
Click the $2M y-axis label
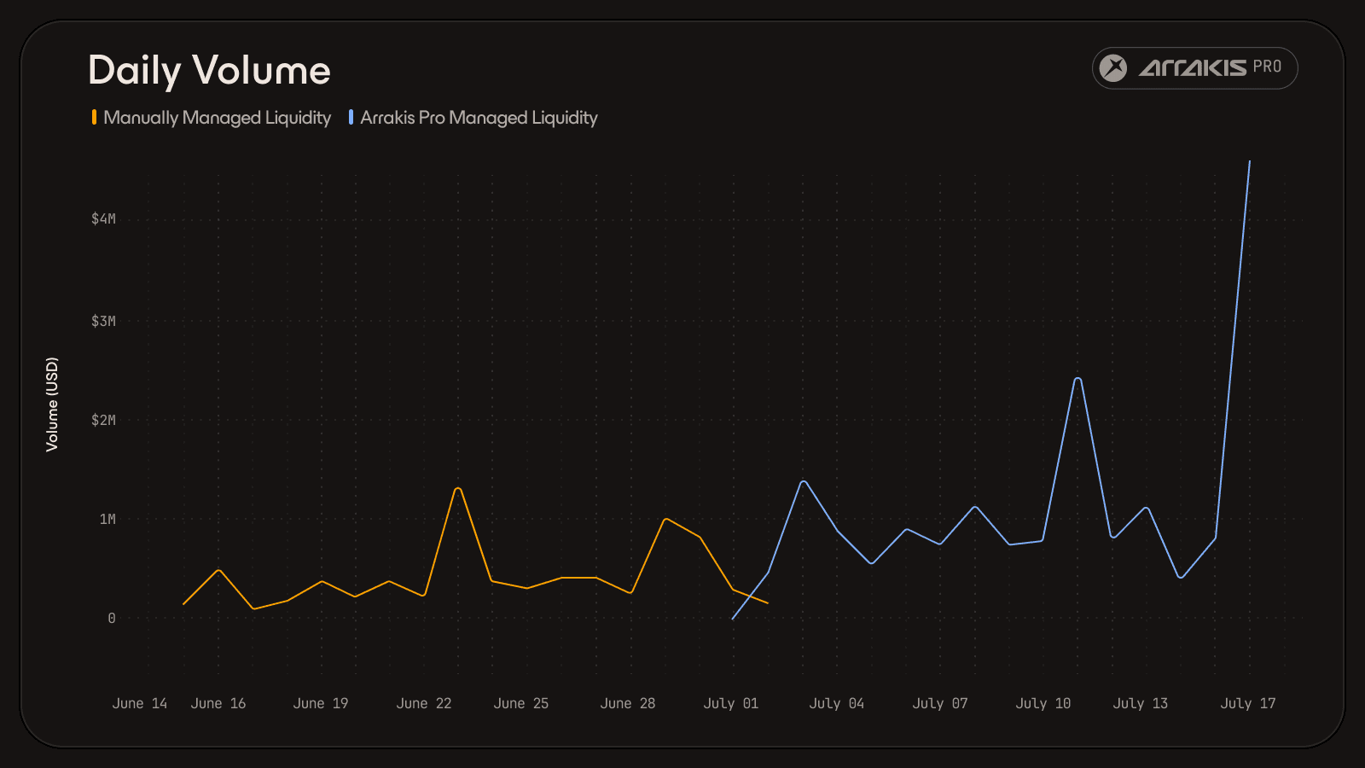tap(103, 420)
